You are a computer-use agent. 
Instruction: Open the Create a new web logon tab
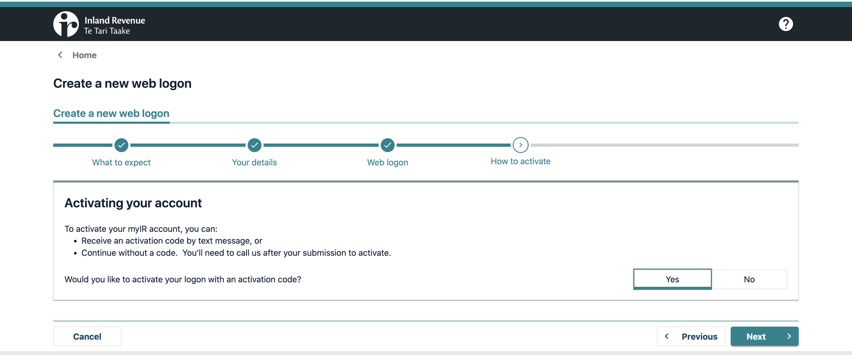111,113
